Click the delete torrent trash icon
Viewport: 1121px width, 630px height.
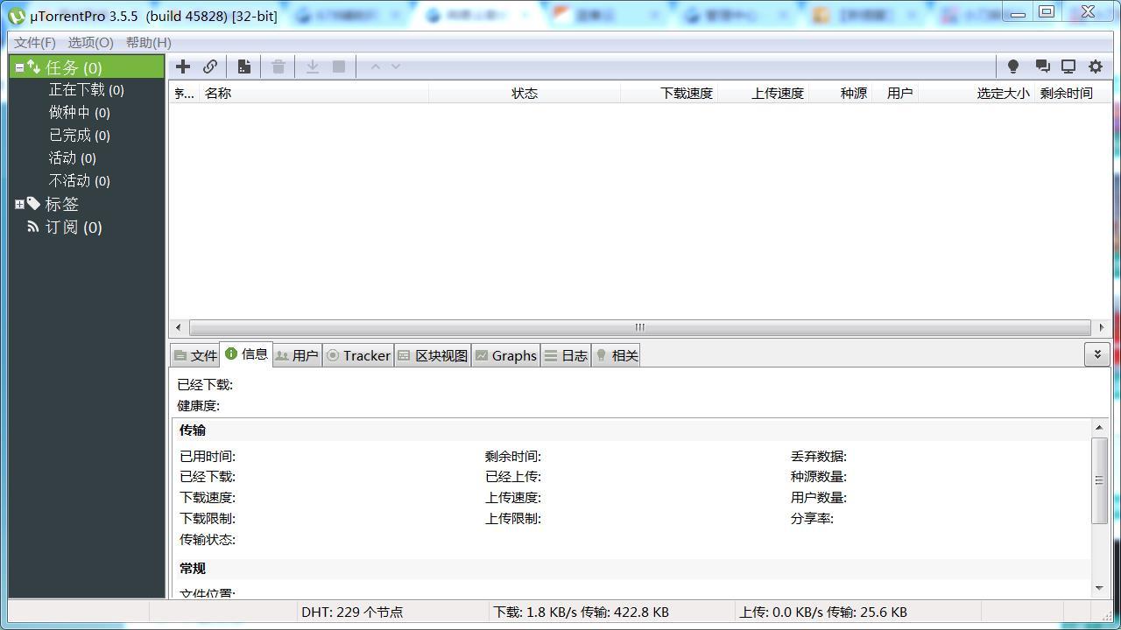tap(278, 66)
